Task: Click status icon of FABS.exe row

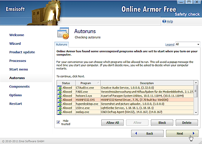Action: (59, 92)
